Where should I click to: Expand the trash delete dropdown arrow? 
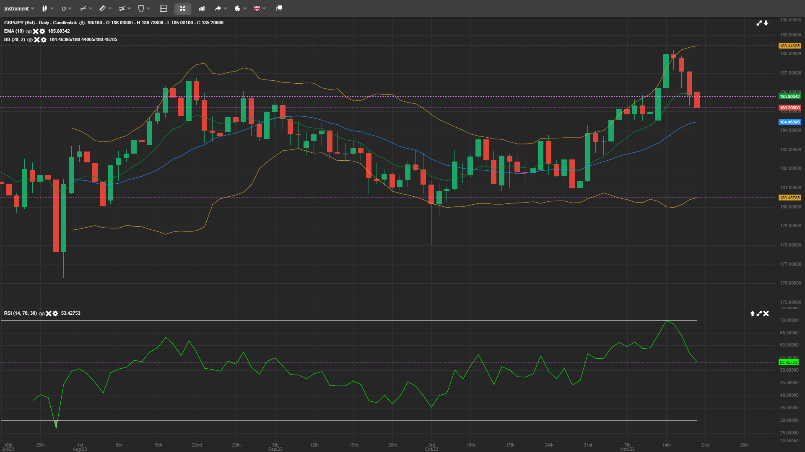(x=148, y=8)
